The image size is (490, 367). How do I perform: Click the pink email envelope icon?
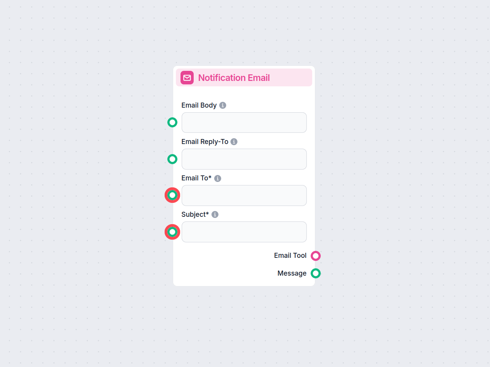tap(187, 77)
